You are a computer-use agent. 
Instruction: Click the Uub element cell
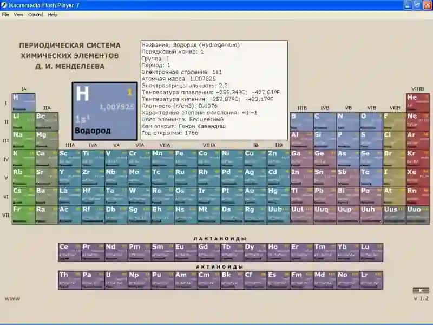279,215
